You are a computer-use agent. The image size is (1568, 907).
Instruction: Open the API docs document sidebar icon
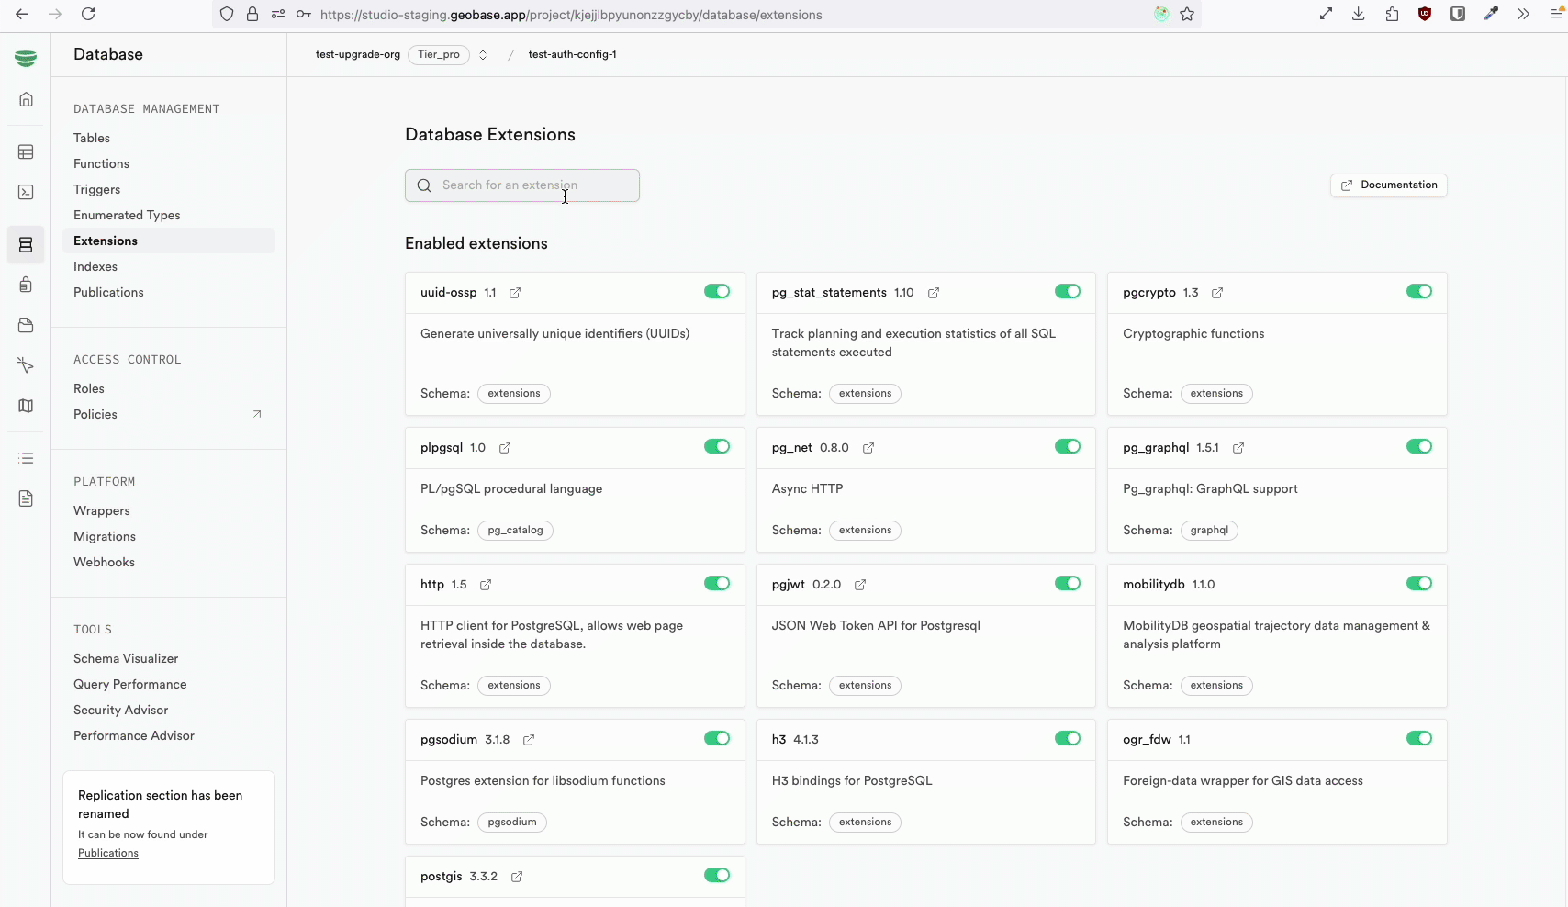click(26, 498)
